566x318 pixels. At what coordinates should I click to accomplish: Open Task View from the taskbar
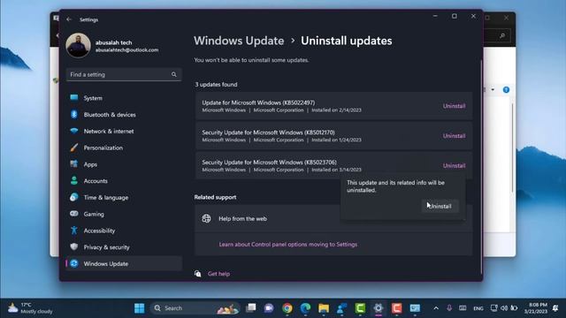click(x=250, y=308)
